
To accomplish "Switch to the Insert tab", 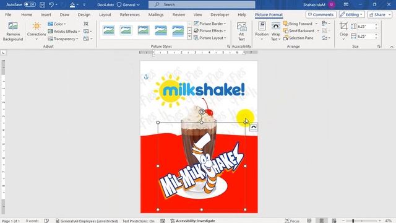I will point(46,15).
